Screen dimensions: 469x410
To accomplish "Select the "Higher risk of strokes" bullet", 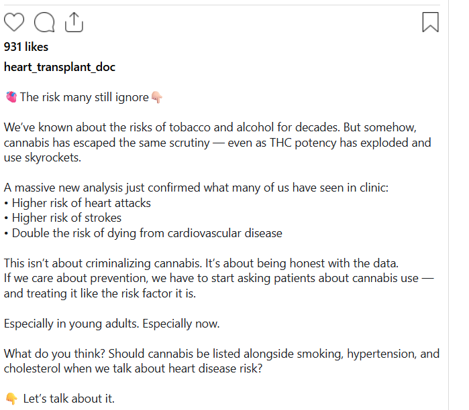I will pos(62,218).
